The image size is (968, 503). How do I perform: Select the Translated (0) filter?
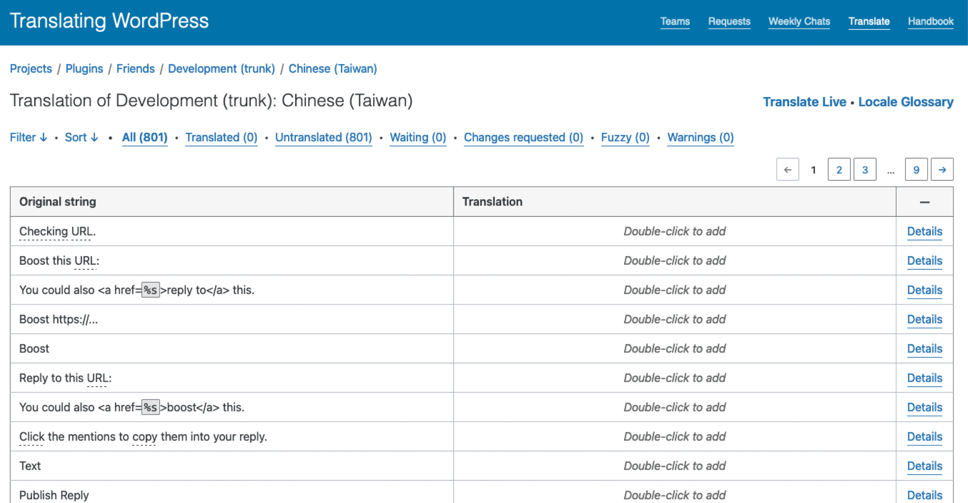tap(221, 137)
